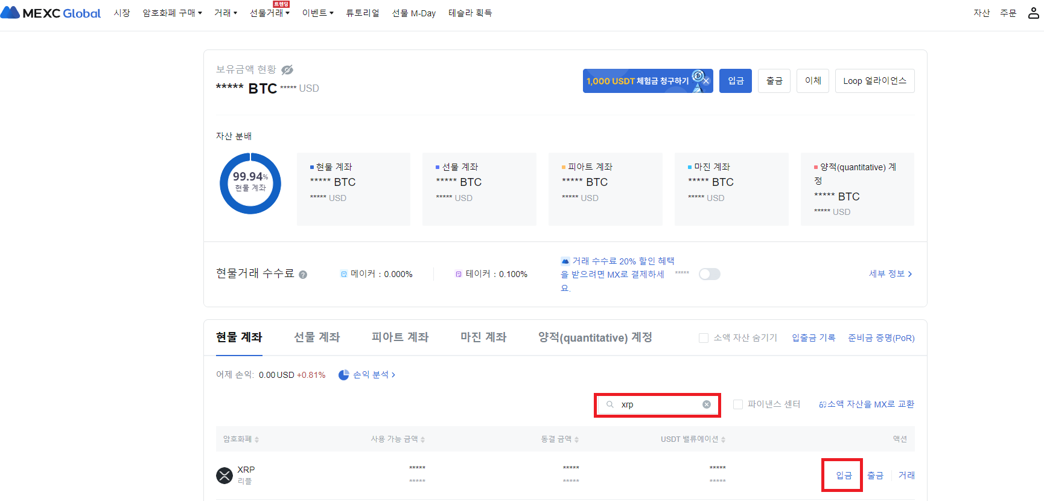Click the XRP coin icon

(224, 476)
